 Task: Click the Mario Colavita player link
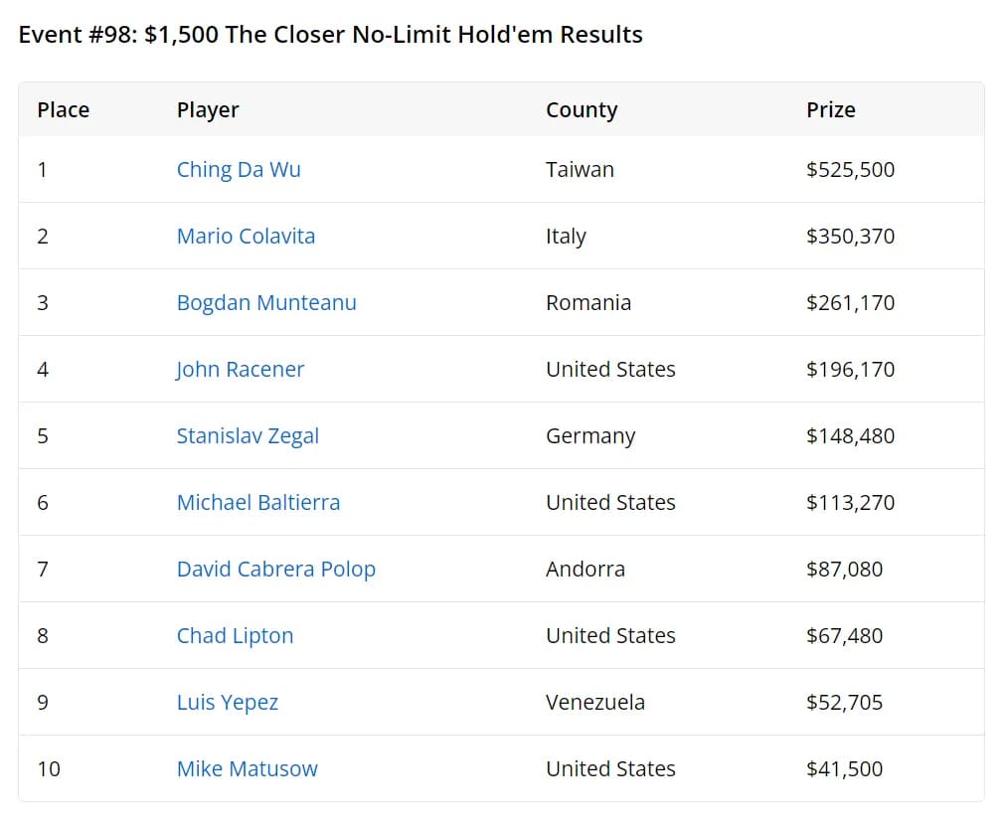(x=246, y=236)
